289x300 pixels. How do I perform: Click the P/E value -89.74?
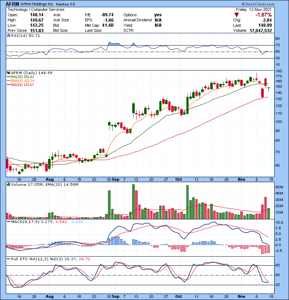107,15
